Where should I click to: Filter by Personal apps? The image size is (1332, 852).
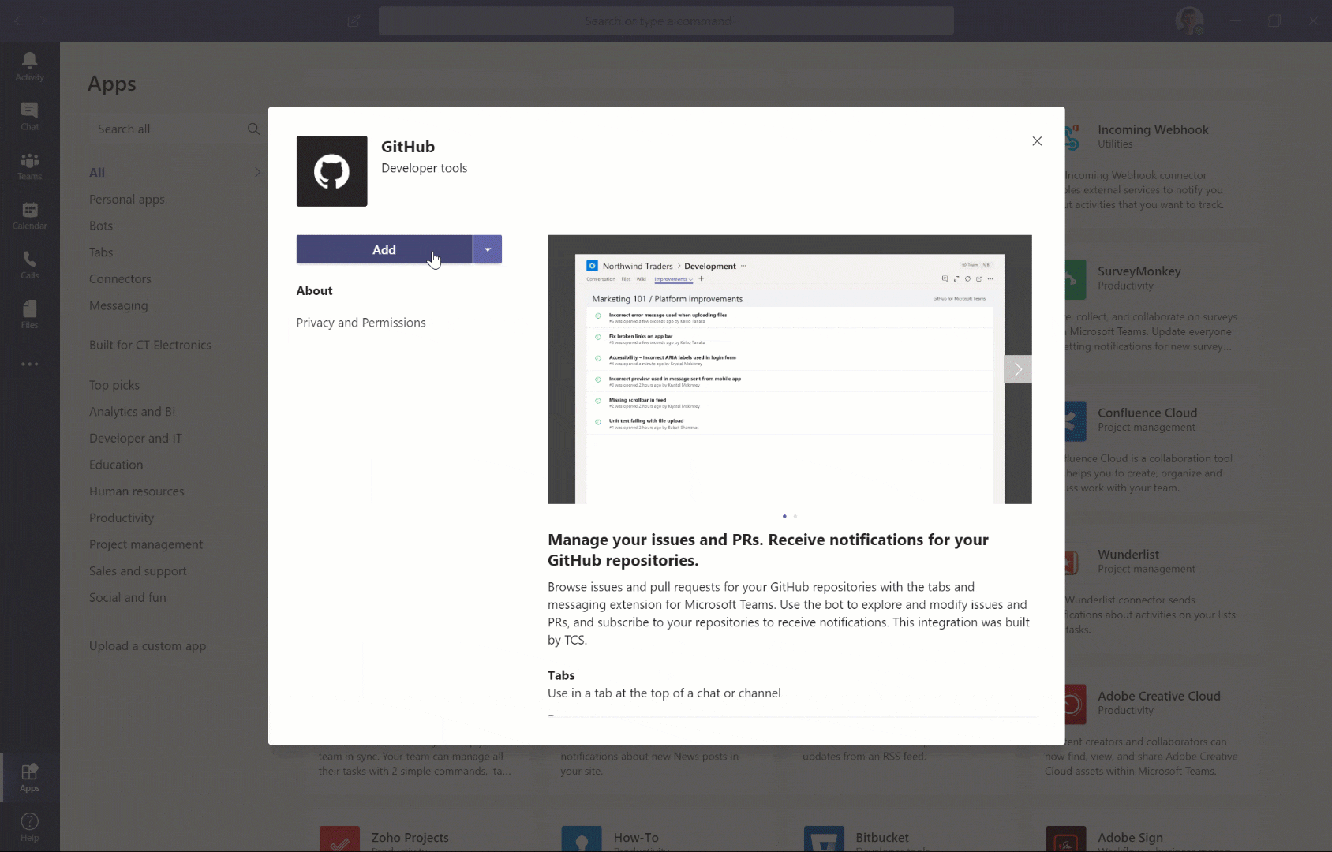127,199
